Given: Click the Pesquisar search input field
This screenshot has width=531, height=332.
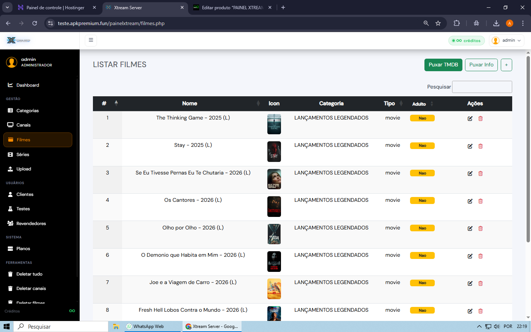Looking at the screenshot, I should pyautogui.click(x=482, y=87).
